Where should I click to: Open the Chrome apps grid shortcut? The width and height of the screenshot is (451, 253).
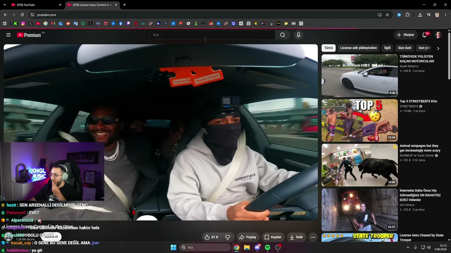pos(5,24)
